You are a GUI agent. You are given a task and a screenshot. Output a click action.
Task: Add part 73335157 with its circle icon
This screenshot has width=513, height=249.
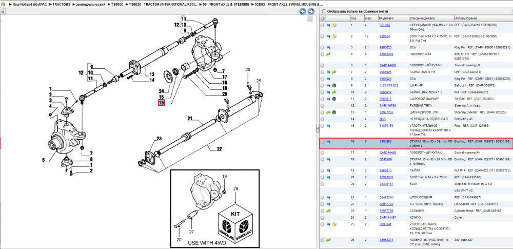(x=322, y=184)
